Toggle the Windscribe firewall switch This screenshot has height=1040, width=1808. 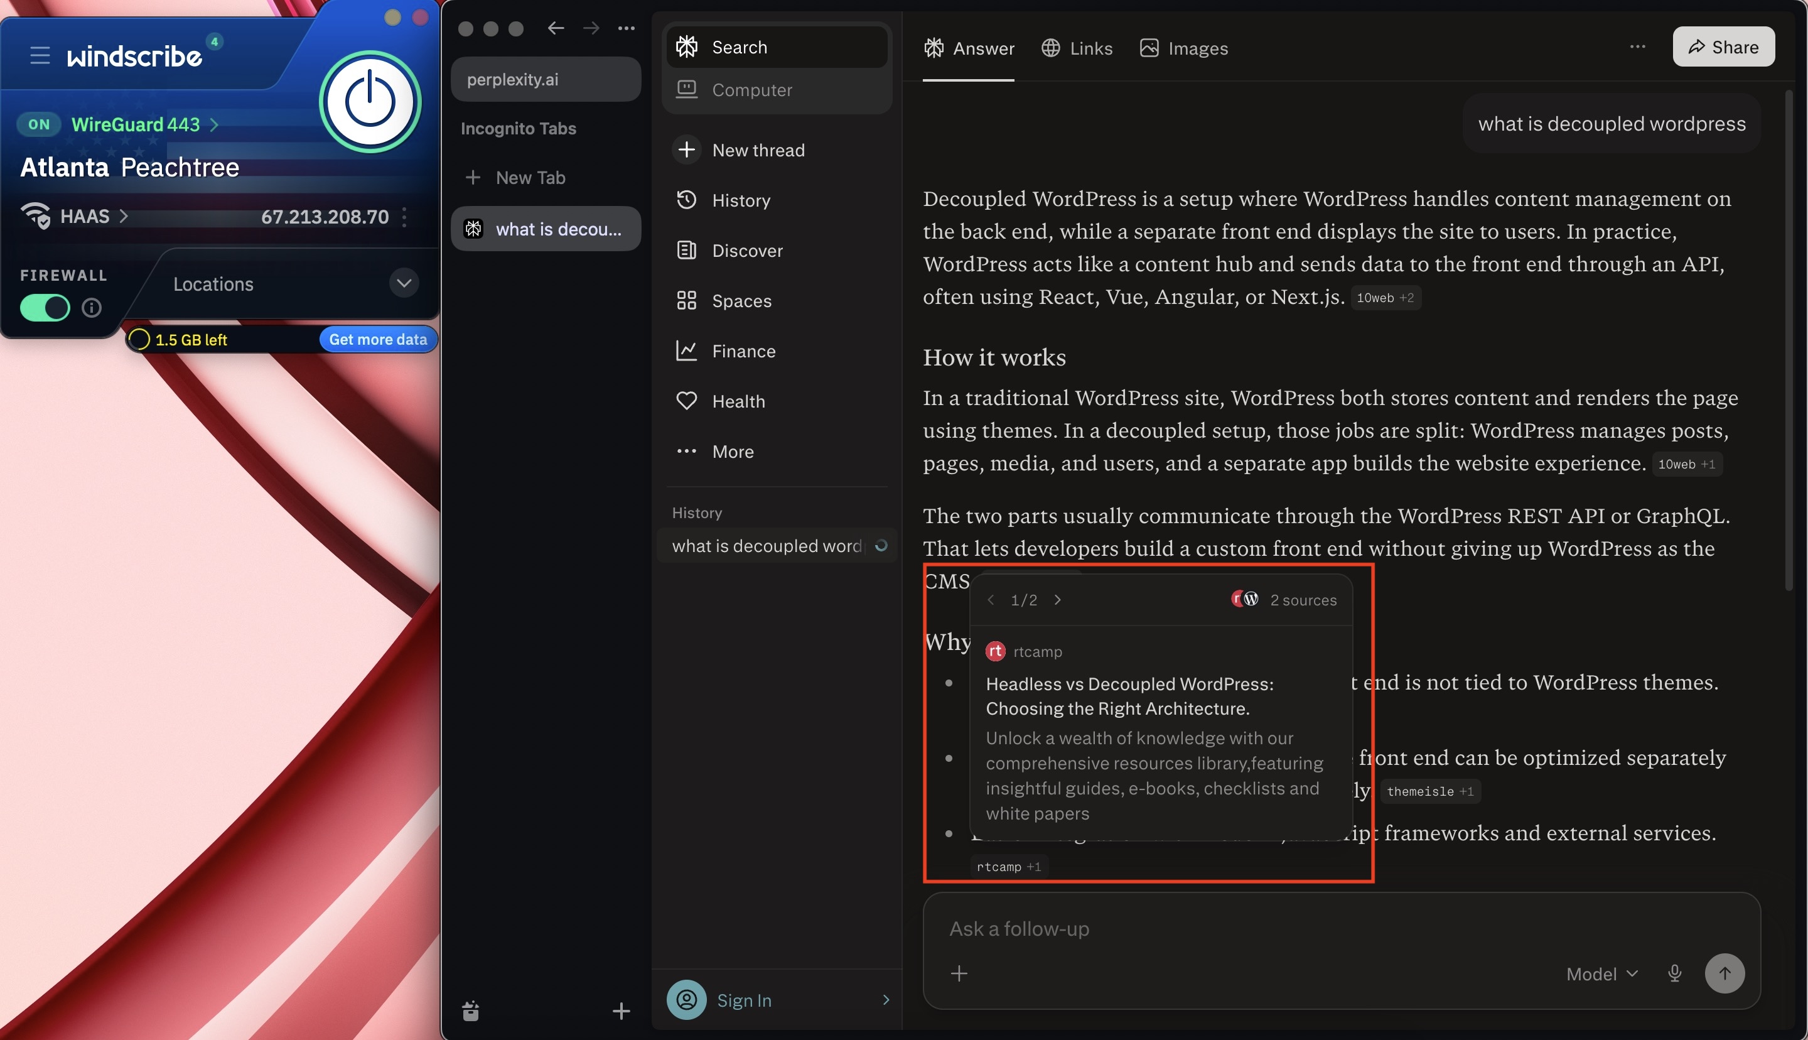click(x=45, y=308)
